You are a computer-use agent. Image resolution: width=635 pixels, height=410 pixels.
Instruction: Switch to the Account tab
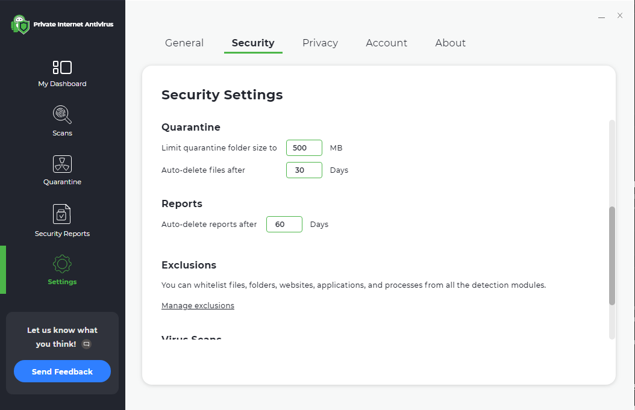point(386,43)
